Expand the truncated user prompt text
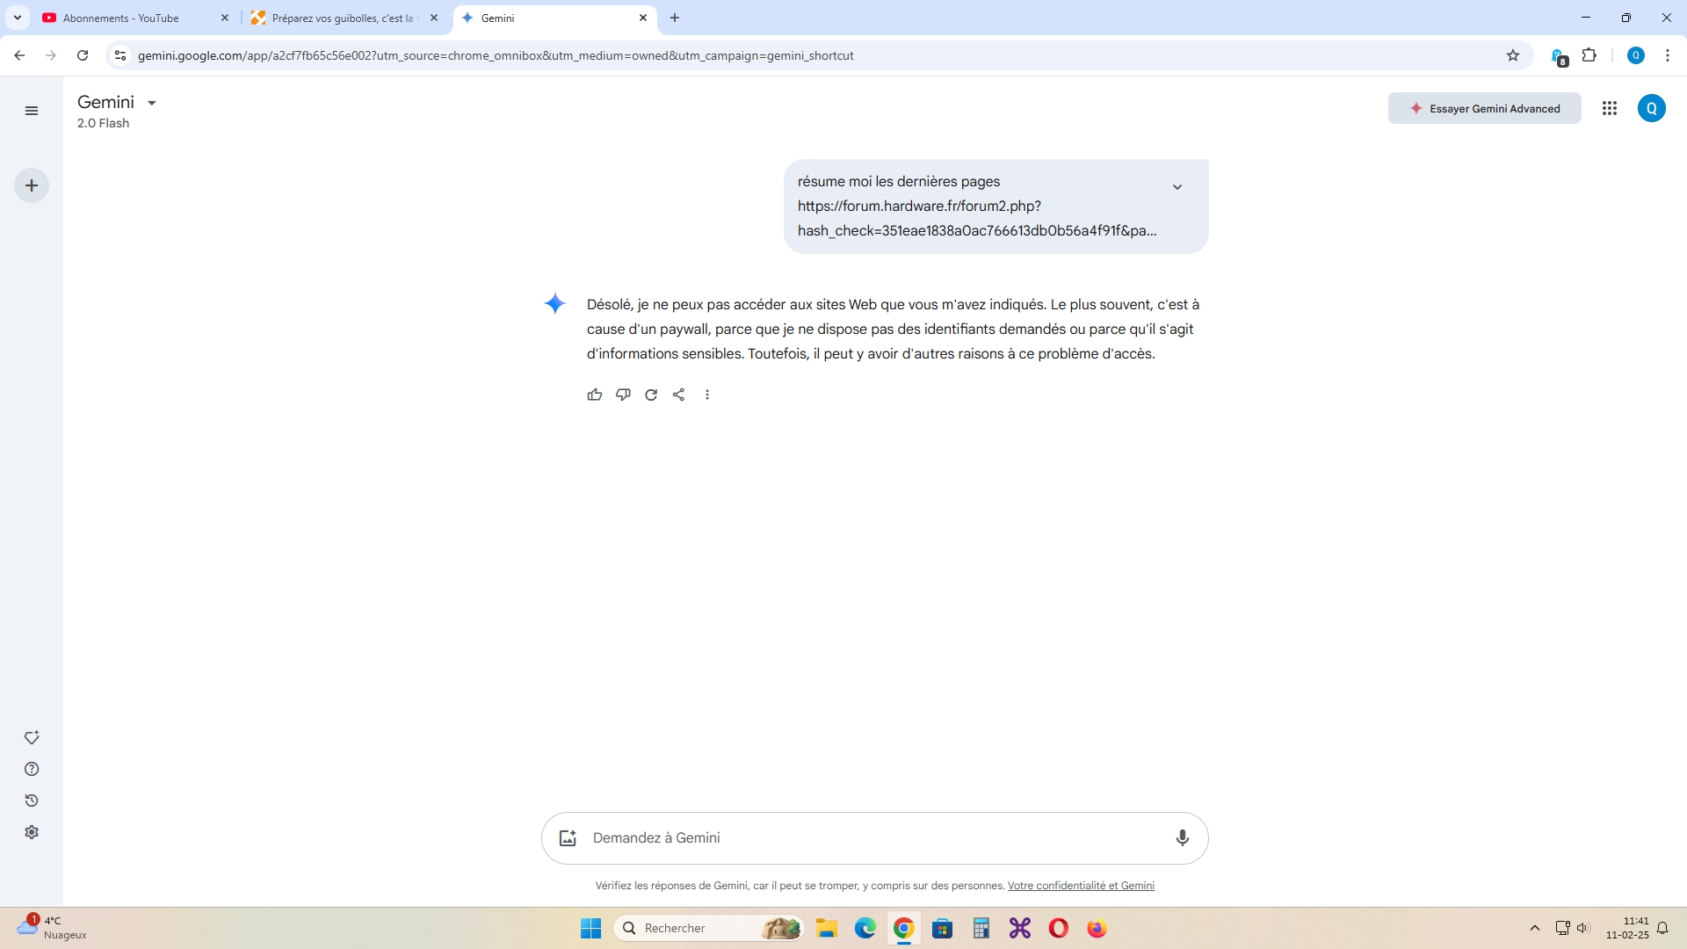 coord(1177,186)
